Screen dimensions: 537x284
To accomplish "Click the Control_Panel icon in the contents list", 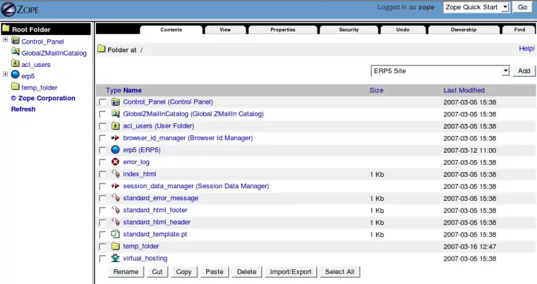I will 115,102.
